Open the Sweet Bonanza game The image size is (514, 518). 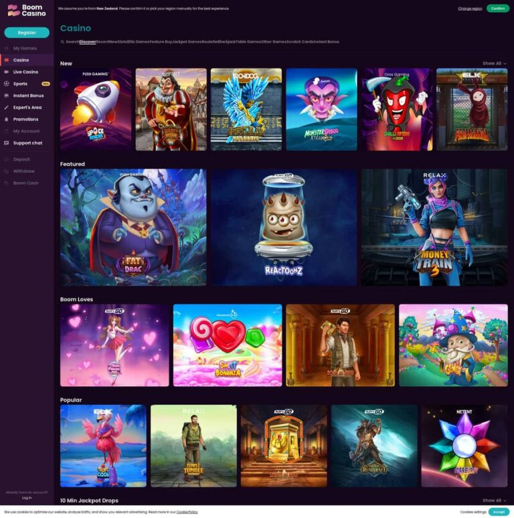point(228,345)
